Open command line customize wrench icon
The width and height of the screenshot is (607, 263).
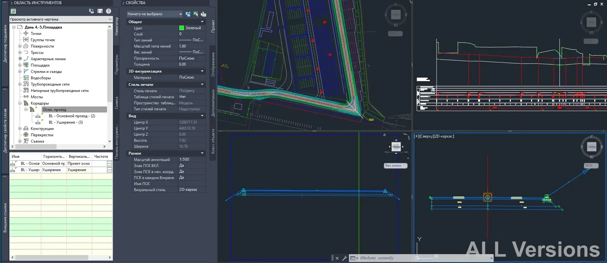pos(344,258)
